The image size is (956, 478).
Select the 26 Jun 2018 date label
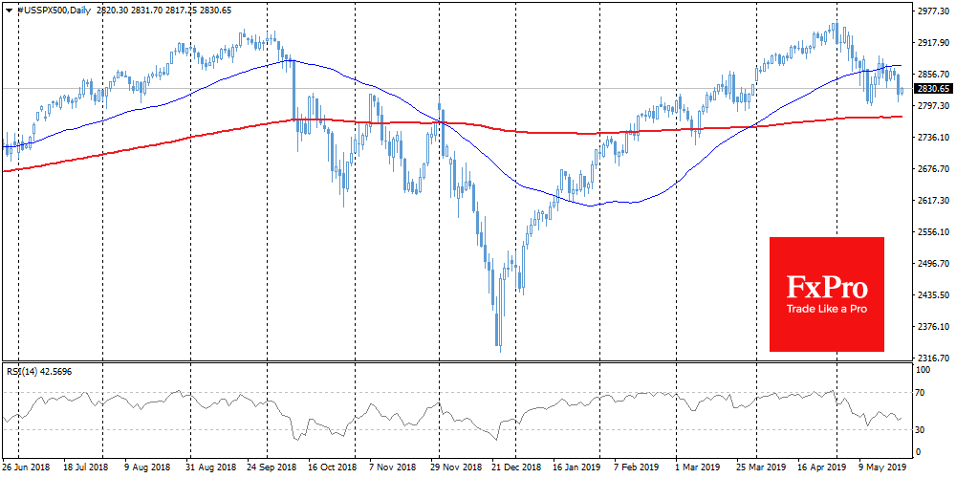click(x=29, y=468)
